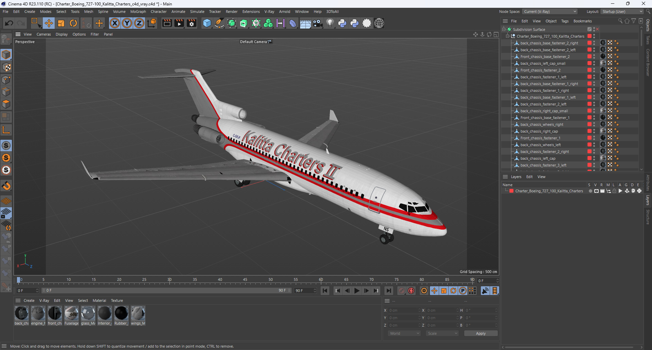Open the Node Space dropdown

[x=550, y=12]
